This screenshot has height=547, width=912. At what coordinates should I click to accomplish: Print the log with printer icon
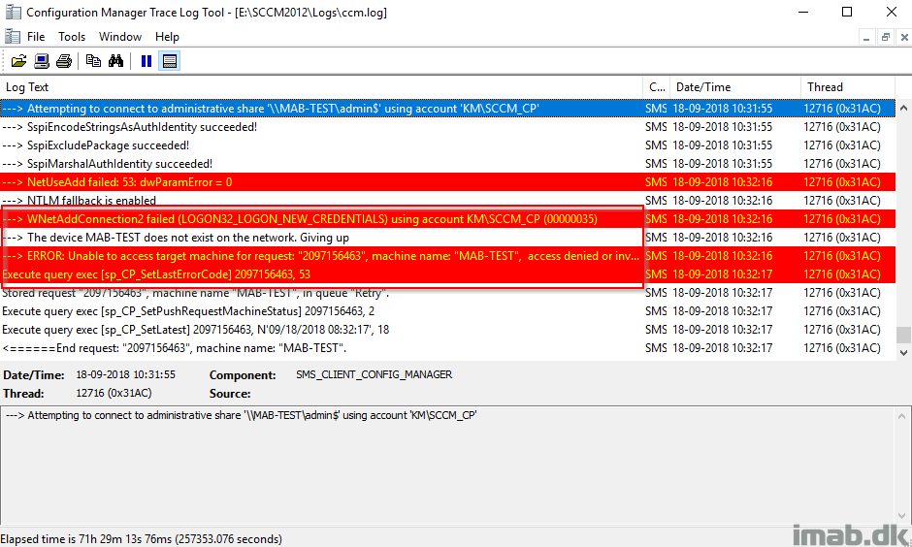64,61
